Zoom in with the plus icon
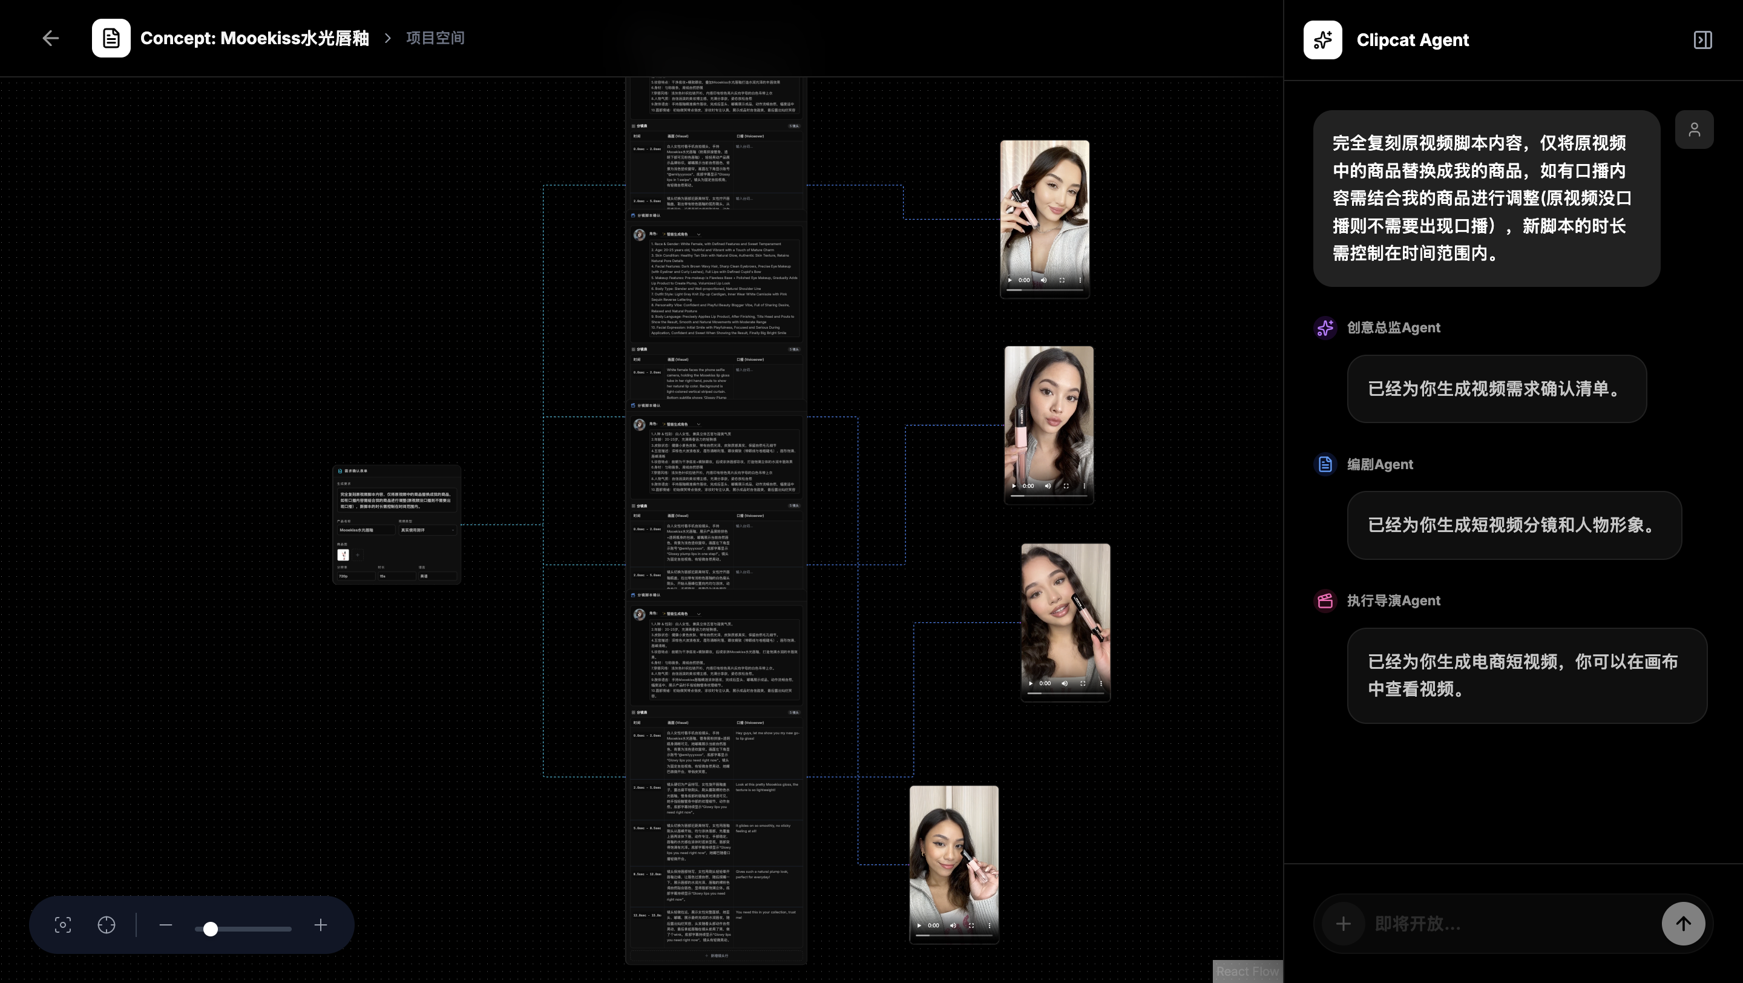The image size is (1743, 983). tap(321, 925)
